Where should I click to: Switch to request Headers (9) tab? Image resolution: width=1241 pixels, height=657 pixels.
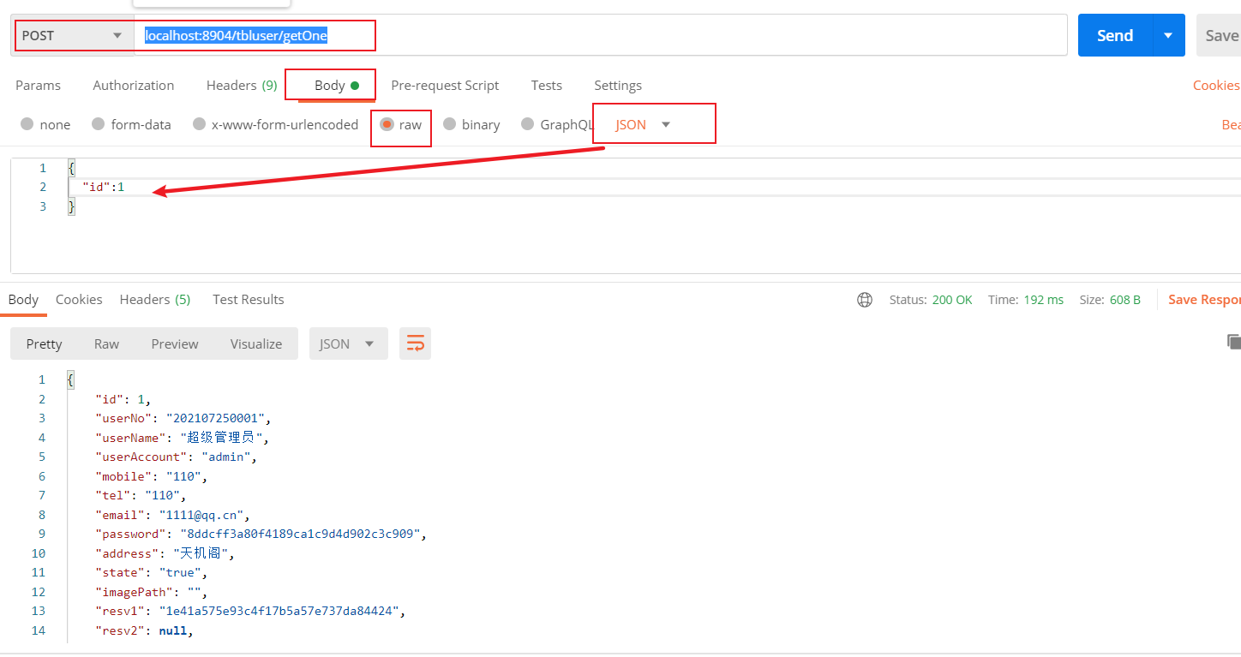242,85
